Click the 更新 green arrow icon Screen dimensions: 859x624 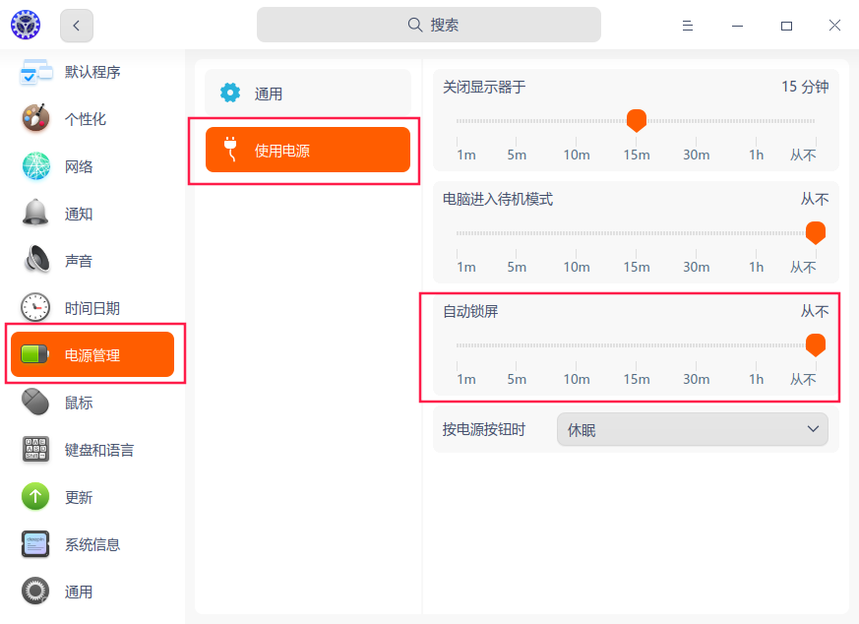(35, 497)
